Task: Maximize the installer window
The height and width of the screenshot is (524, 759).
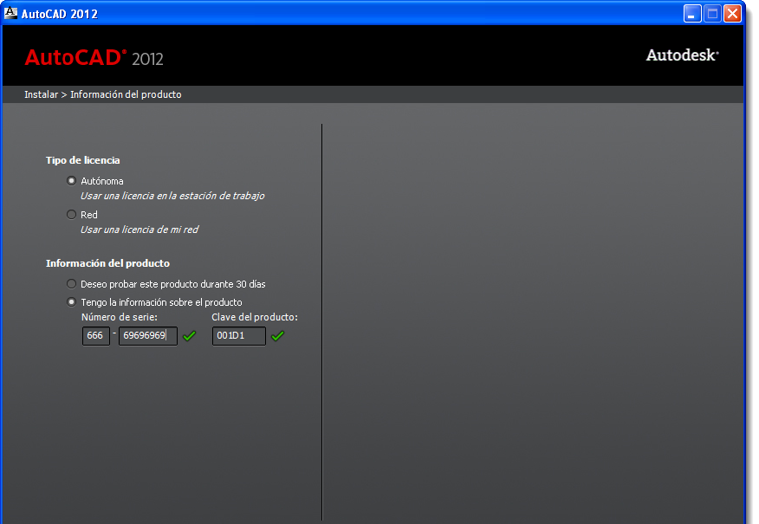Action: [x=712, y=13]
